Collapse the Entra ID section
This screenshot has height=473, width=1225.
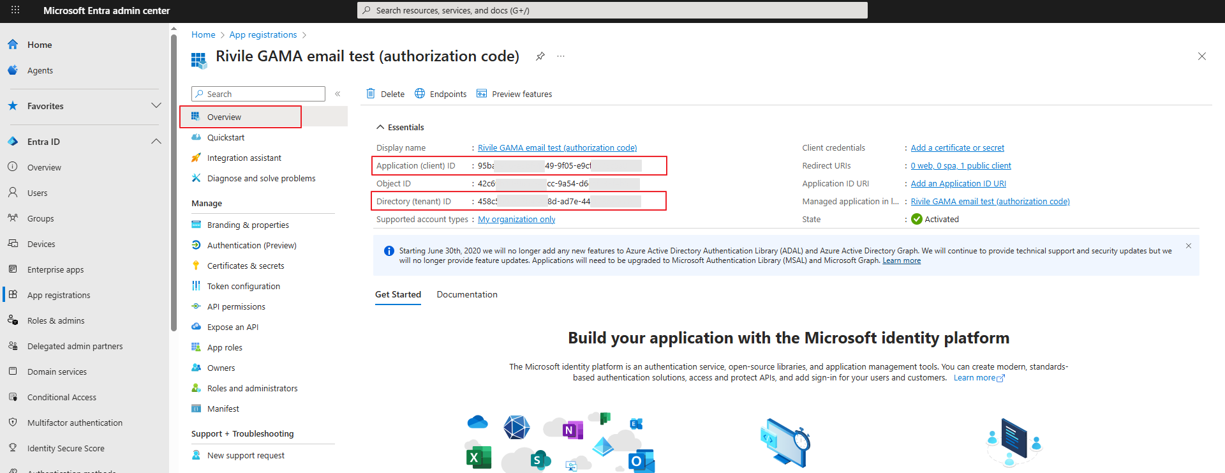[x=156, y=141]
